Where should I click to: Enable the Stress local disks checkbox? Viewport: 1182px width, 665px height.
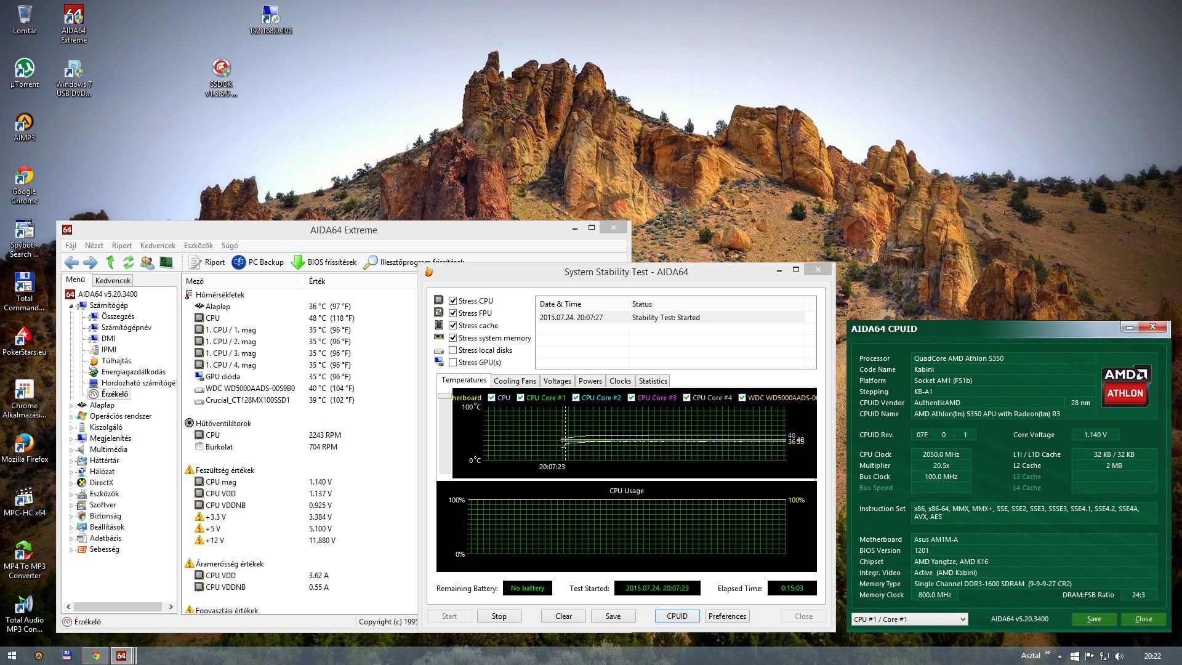tap(453, 350)
